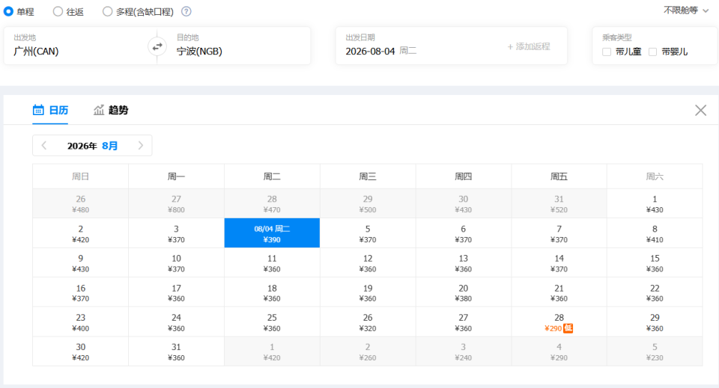Image resolution: width=719 pixels, height=388 pixels.
Task: Select August 20 priced ¥380
Action: tap(463, 293)
